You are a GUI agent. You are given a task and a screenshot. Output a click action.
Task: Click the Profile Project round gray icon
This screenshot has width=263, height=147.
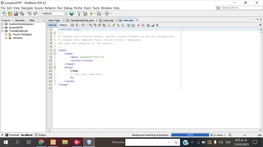[107, 13]
